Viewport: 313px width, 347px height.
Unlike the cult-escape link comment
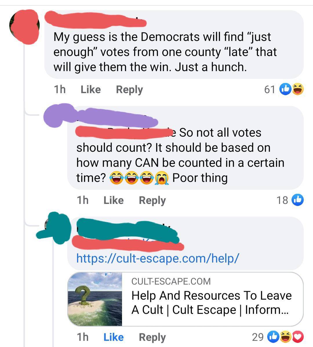coord(114,337)
